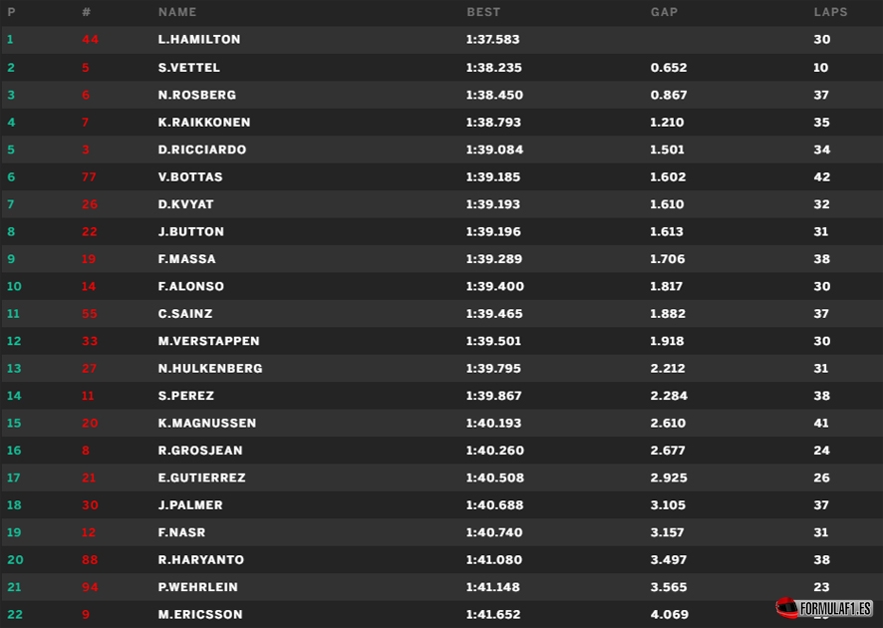883x628 pixels.
Task: Click M.VERSTAPPEN's name
Action: (x=209, y=341)
